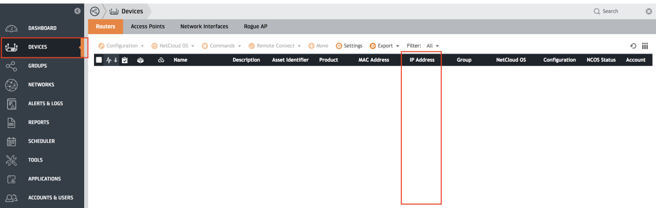
Task: Expand the Configuration dropdown
Action: tap(121, 46)
